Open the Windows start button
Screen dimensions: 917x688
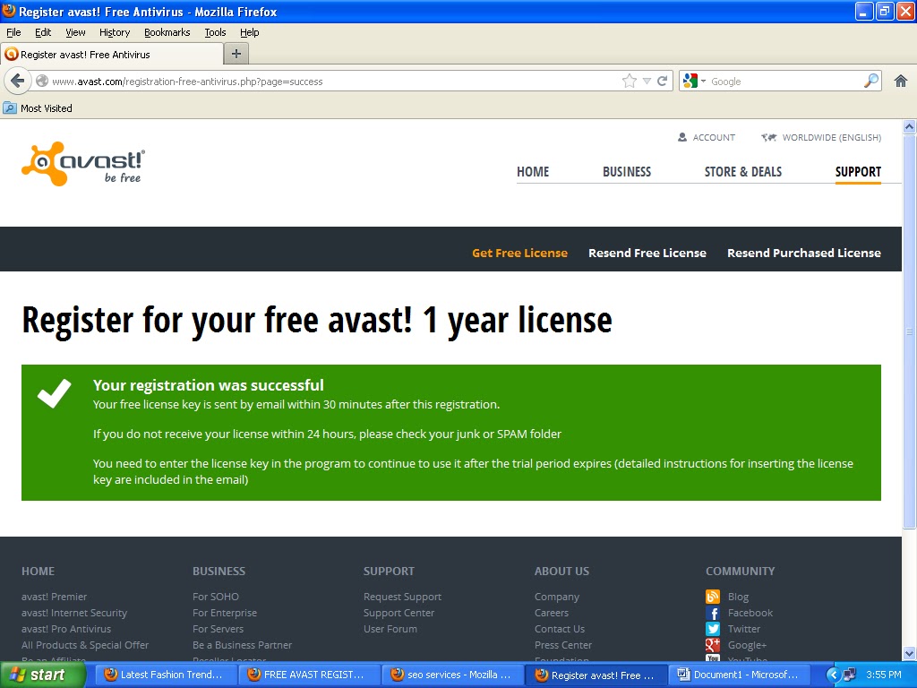click(43, 675)
